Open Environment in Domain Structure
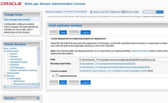168x103 pixels. pyautogui.click(x=13, y=51)
